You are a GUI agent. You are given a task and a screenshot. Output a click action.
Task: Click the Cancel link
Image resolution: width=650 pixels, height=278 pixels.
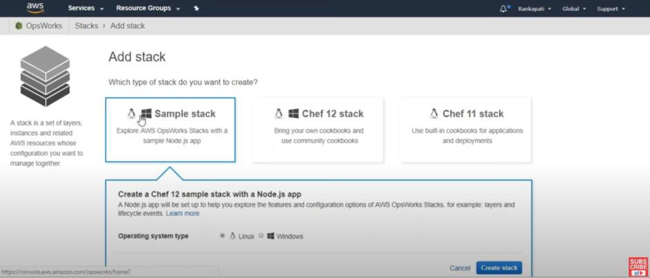click(460, 268)
